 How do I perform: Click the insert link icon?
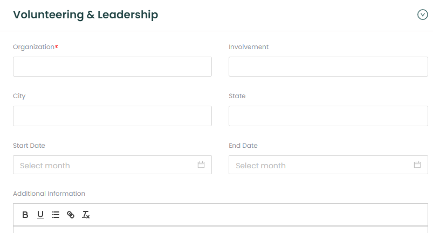coord(71,215)
